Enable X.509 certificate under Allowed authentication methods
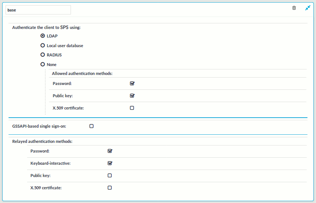The image size is (316, 203). pyautogui.click(x=132, y=108)
